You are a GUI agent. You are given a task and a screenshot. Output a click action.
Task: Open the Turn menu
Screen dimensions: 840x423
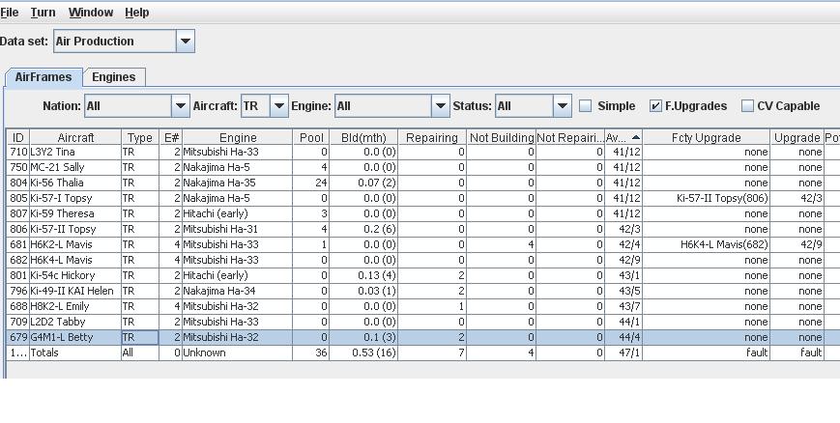pos(43,13)
